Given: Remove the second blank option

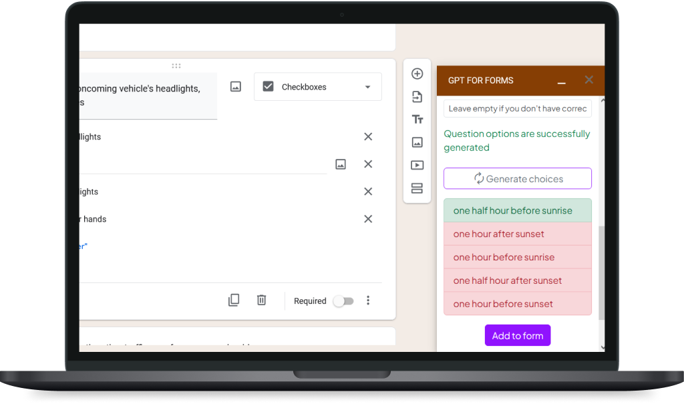Looking at the screenshot, I should point(368,164).
